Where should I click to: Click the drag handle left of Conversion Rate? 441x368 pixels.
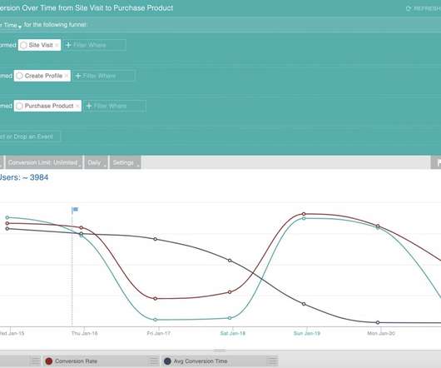36,361
